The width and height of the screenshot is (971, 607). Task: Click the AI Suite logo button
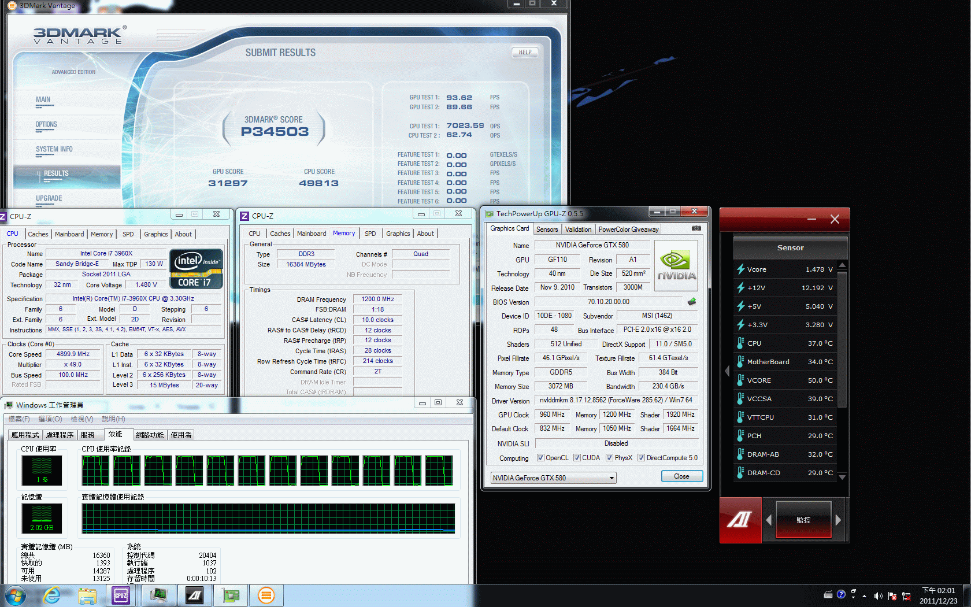click(740, 520)
